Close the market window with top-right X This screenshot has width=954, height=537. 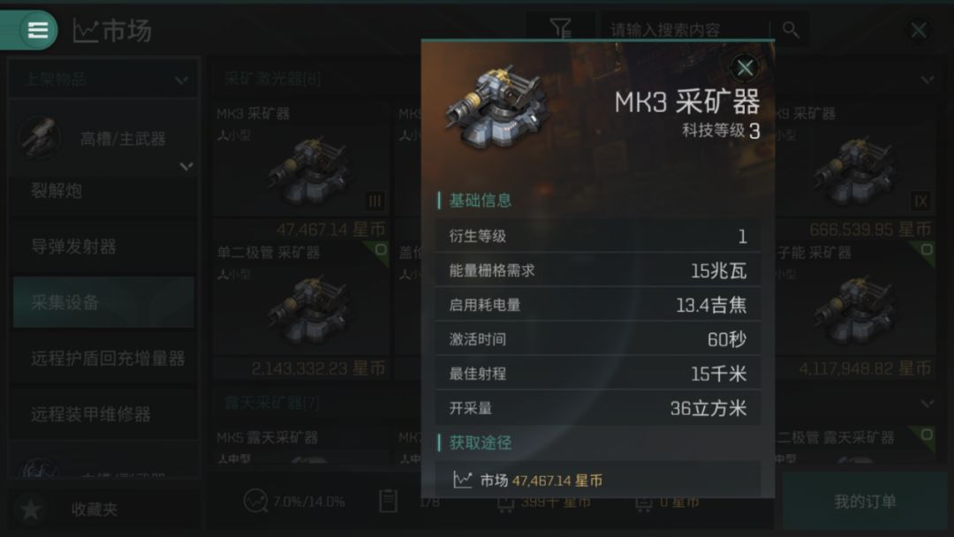click(x=918, y=30)
